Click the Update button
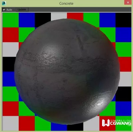Image resolution: width=133 pixels, height=132 pixels. click(22, 10)
